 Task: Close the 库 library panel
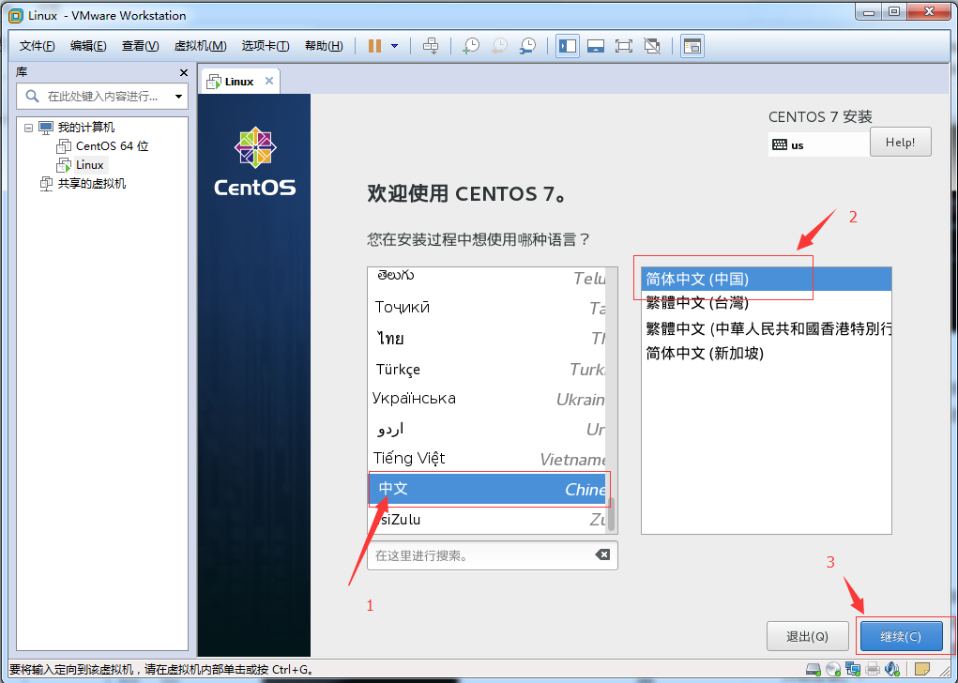pos(183,72)
